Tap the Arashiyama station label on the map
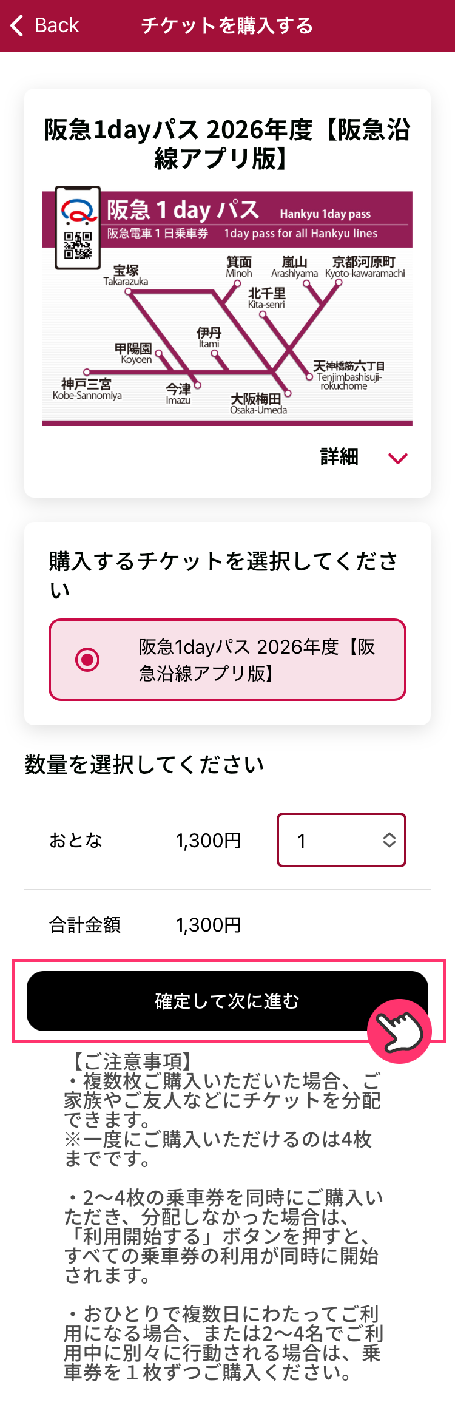This screenshot has height=1425, width=455. (294, 267)
